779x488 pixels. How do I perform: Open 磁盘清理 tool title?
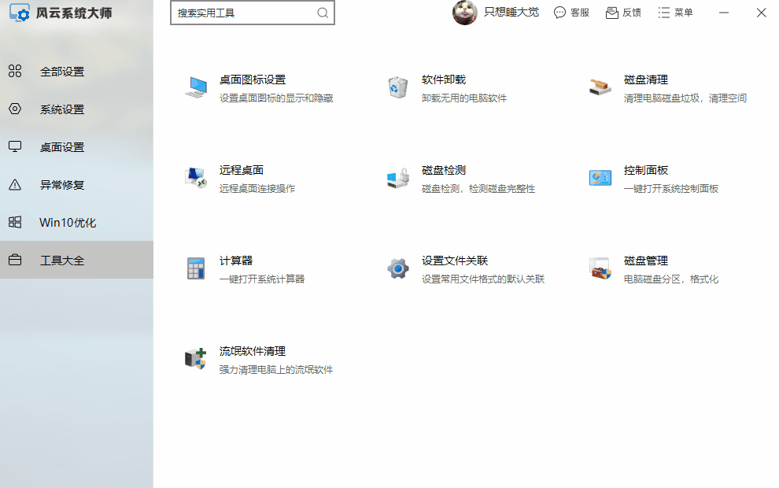point(646,79)
